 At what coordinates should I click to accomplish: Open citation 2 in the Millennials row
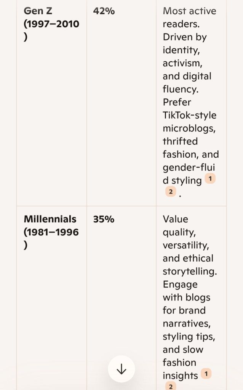171,386
